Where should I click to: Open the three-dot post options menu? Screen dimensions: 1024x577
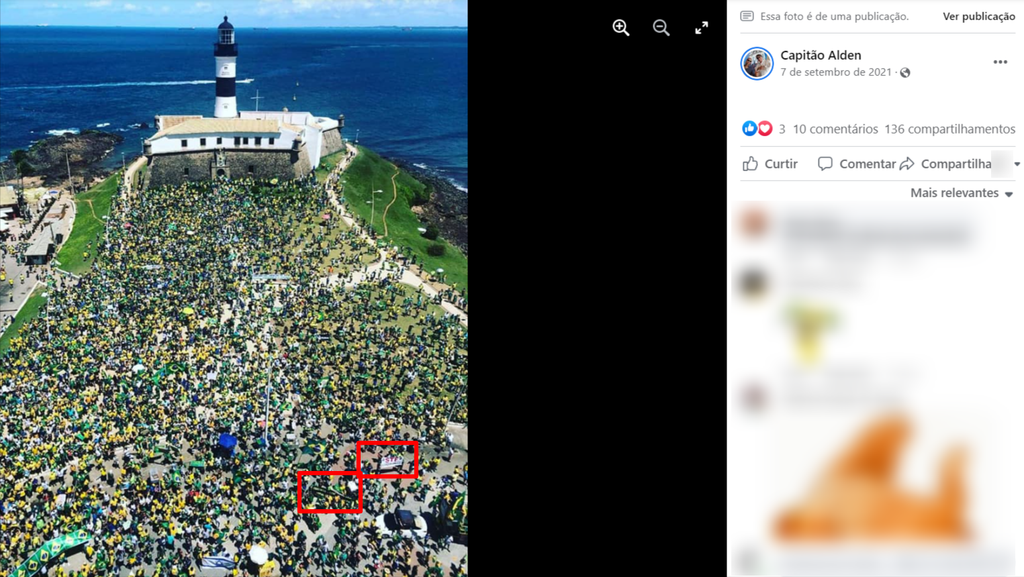tap(1000, 62)
